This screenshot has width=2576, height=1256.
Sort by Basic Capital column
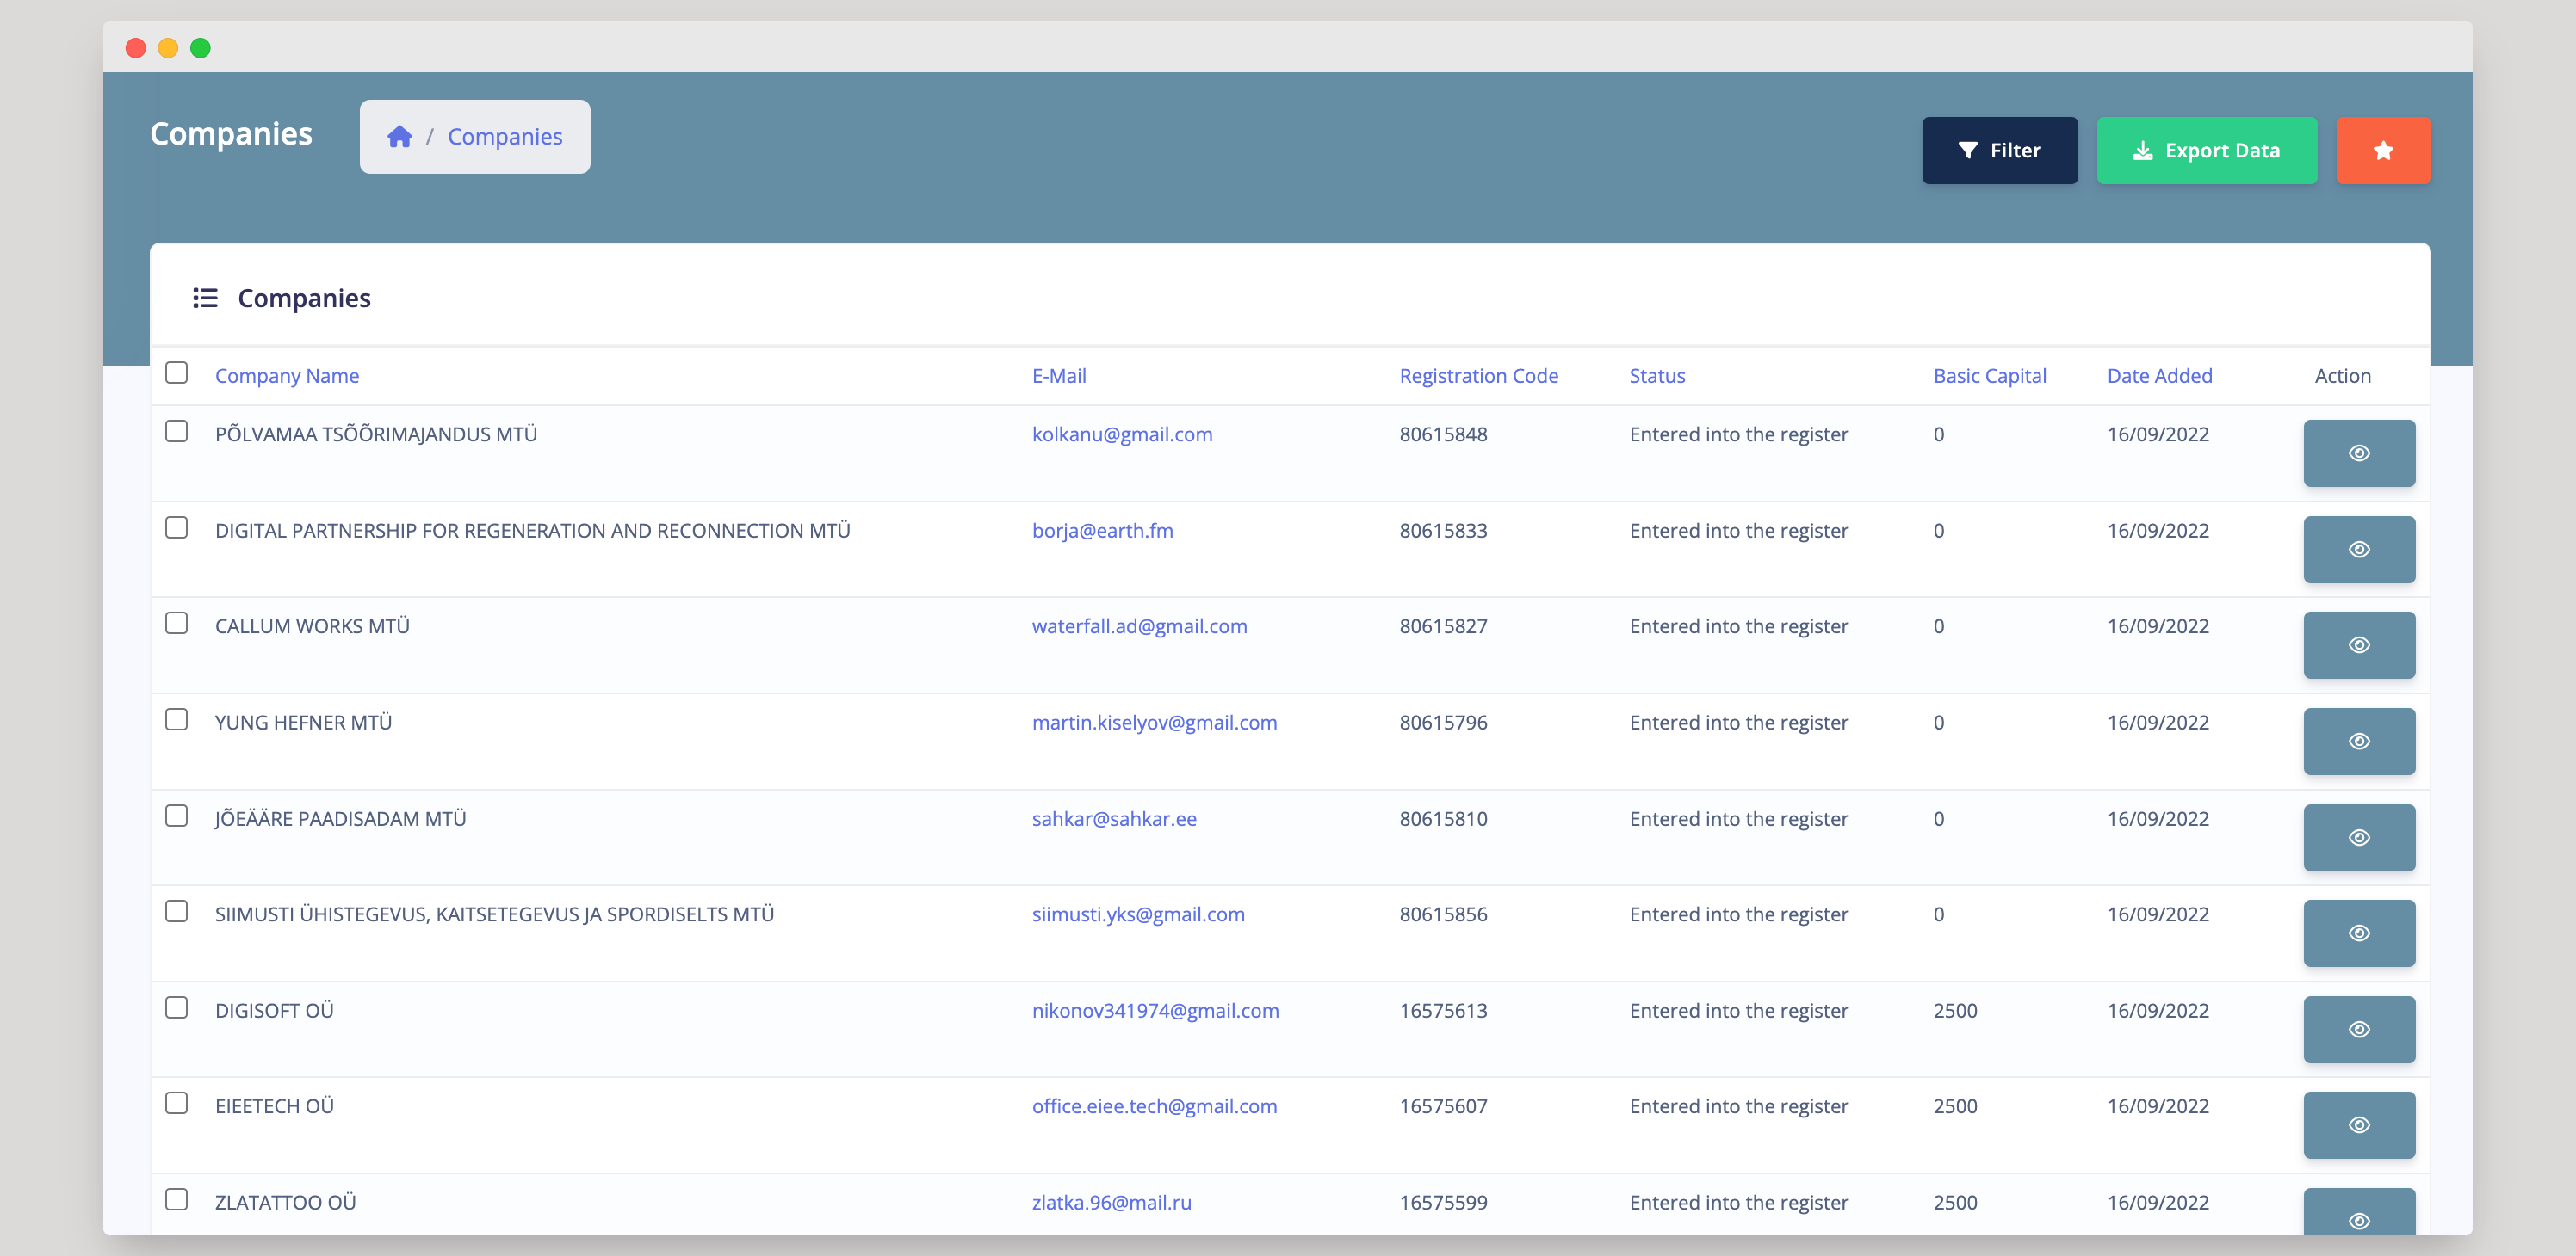pyautogui.click(x=1989, y=376)
